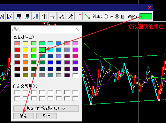Choose the magenta basic color swatch
The image size is (166, 123).
coord(75,50)
